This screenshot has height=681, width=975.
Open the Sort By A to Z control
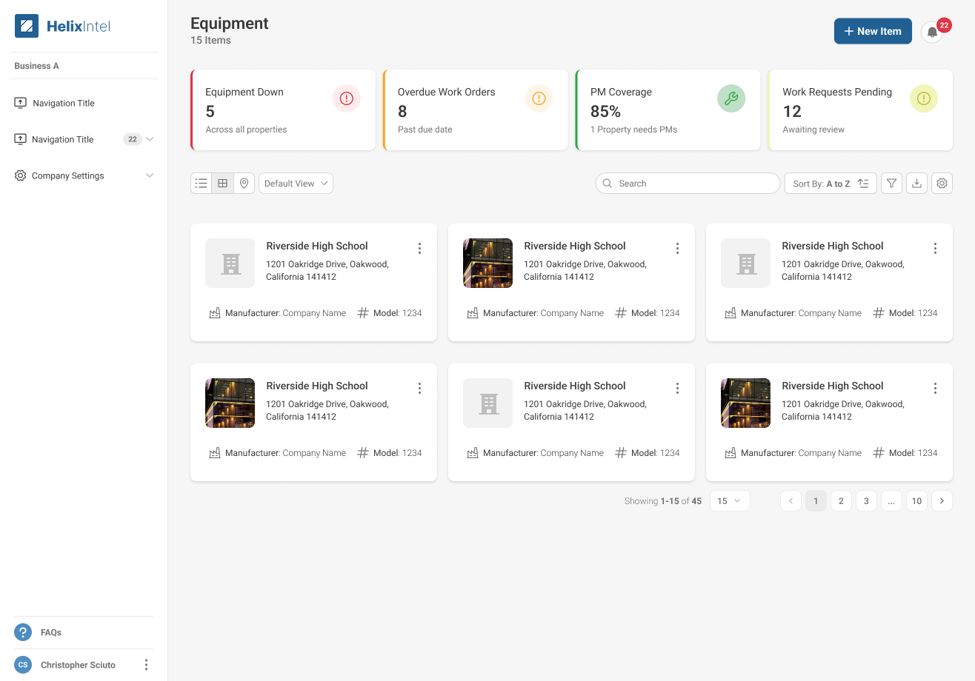point(831,184)
